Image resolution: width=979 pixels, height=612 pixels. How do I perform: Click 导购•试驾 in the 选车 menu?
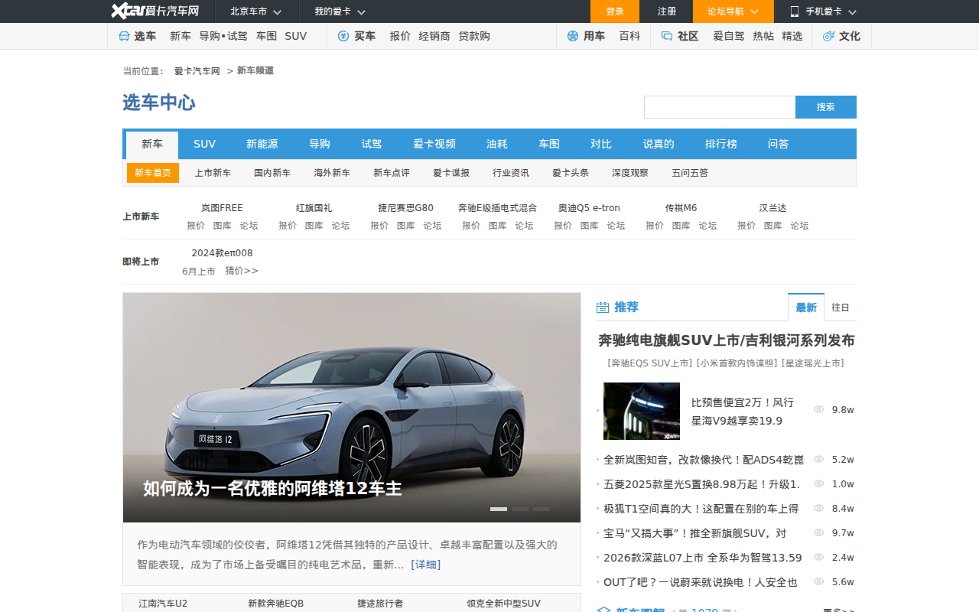pyautogui.click(x=223, y=36)
